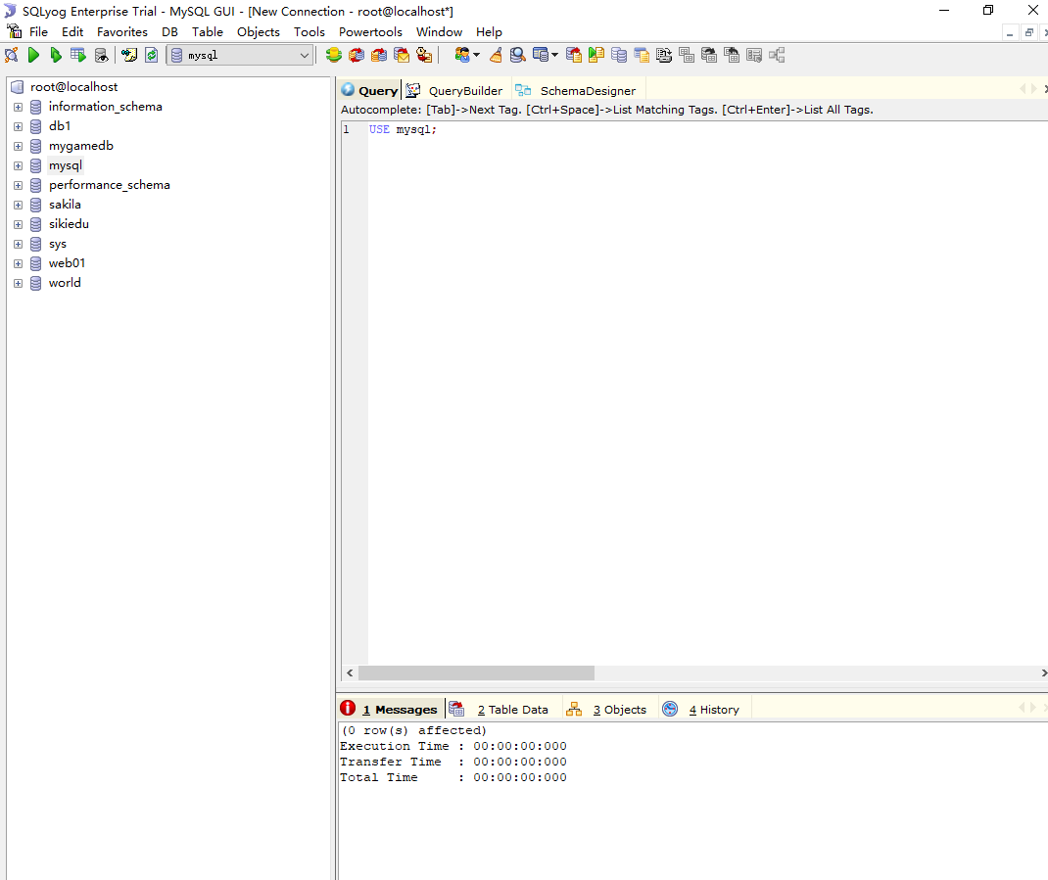Open the user manager people icon
The image size is (1048, 880).
(462, 56)
